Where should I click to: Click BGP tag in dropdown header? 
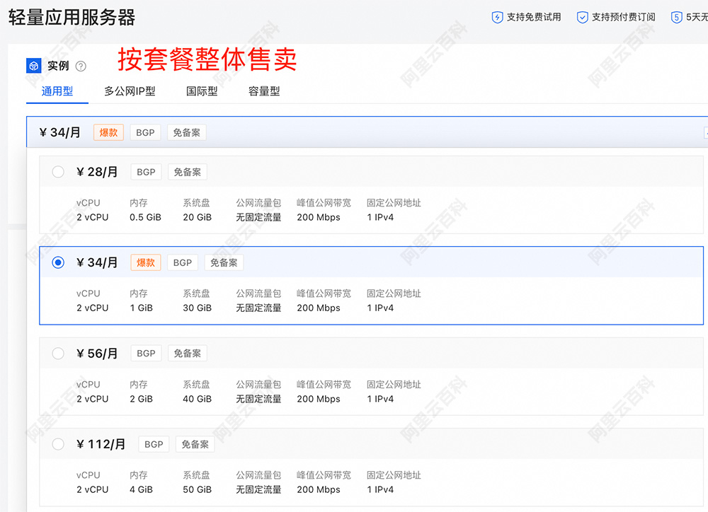pyautogui.click(x=145, y=133)
